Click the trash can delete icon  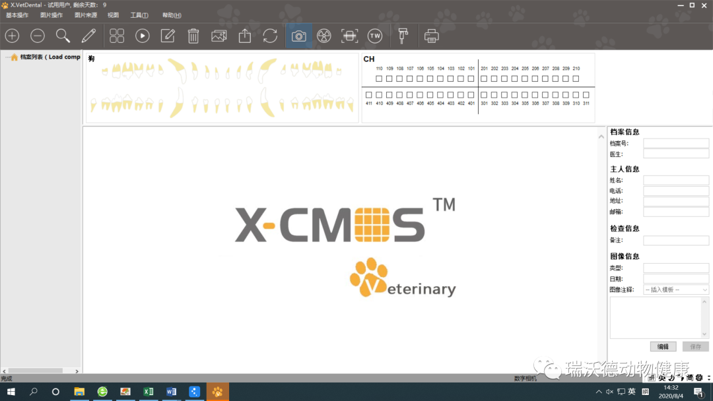coord(193,36)
